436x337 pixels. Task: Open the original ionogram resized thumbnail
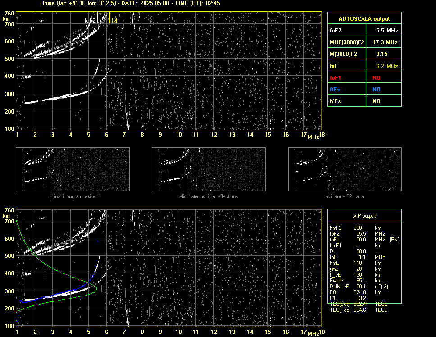[73, 169]
